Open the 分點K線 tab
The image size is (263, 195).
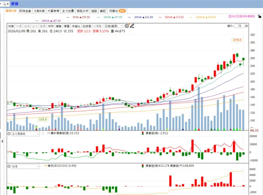click(x=39, y=11)
